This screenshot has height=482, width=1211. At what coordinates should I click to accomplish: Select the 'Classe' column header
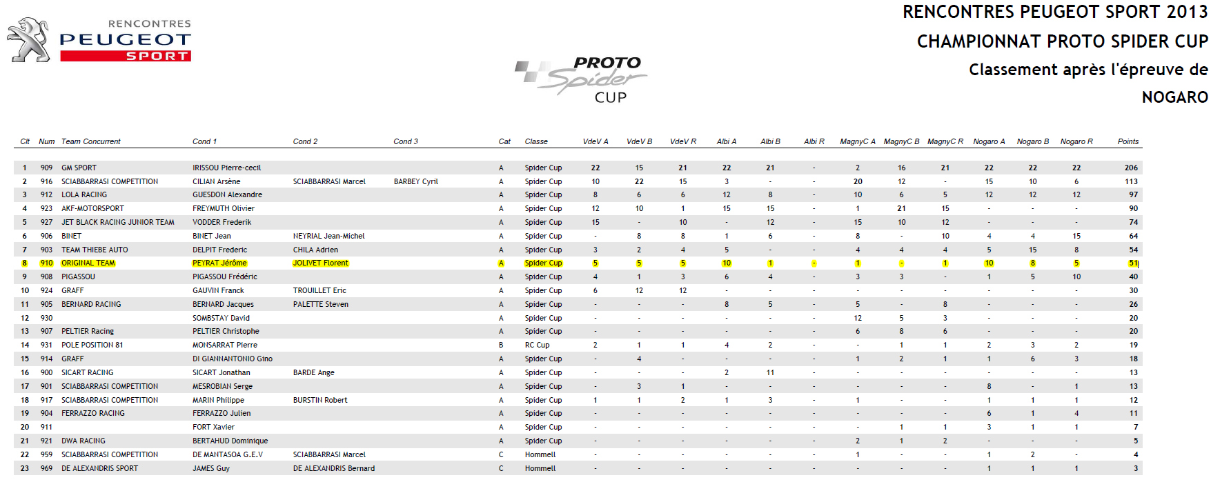pyautogui.click(x=535, y=141)
